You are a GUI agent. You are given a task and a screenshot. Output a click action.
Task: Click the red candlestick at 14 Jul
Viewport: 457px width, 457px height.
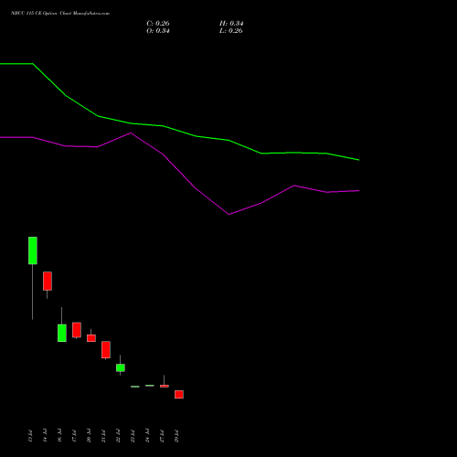click(48, 281)
